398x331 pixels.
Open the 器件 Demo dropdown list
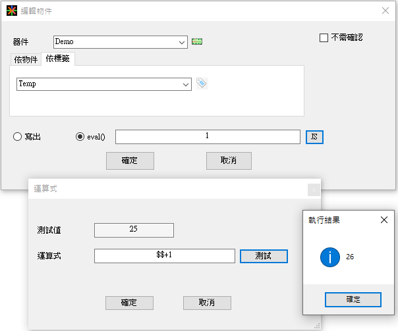[182, 42]
